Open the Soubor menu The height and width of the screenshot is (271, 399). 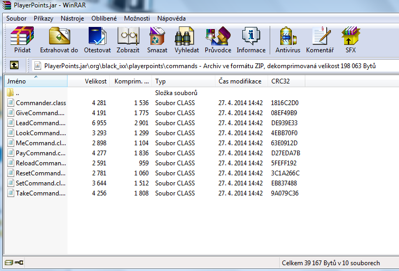point(16,18)
